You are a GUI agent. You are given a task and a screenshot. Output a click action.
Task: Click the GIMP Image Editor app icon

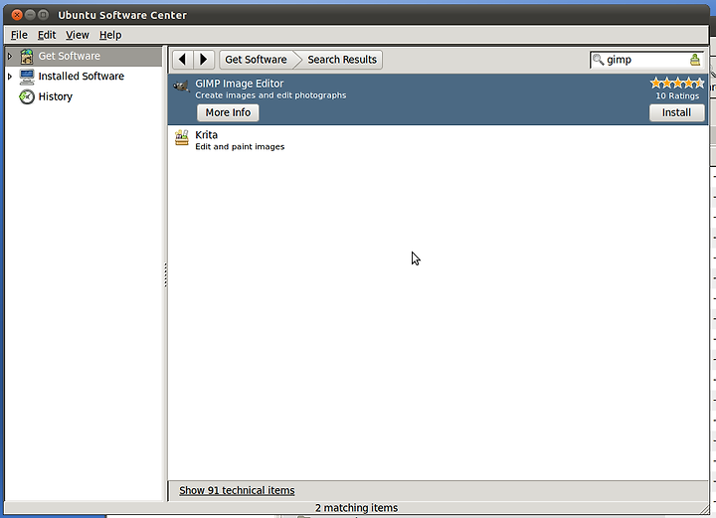pos(181,86)
